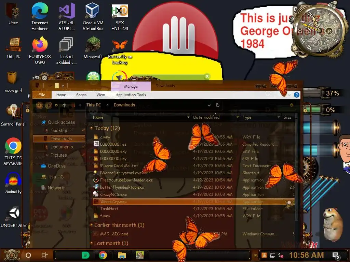
Task: Refresh the Downloads folder view
Action: point(218,105)
